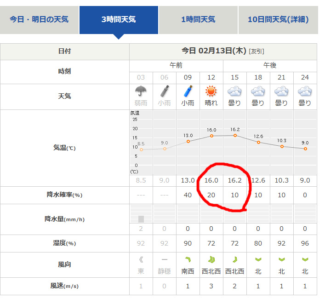This screenshot has height=298, width=325.
Task: Click the closed umbrella 小雨 icon at 06時
Action: pos(164,91)
